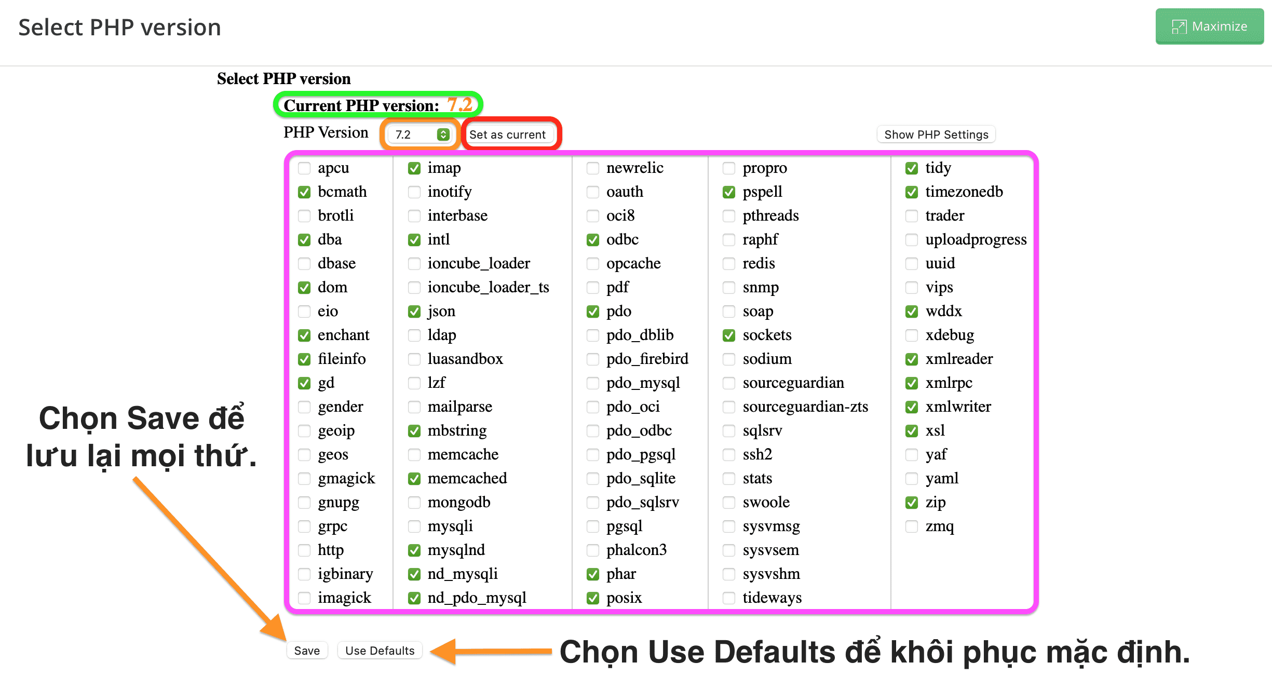Enable the pdo_mysql extension
The width and height of the screenshot is (1272, 676).
tap(589, 383)
